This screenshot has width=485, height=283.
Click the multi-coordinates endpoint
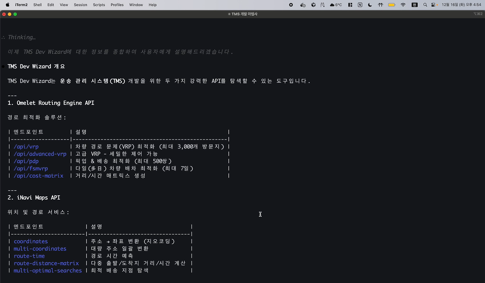click(40, 249)
